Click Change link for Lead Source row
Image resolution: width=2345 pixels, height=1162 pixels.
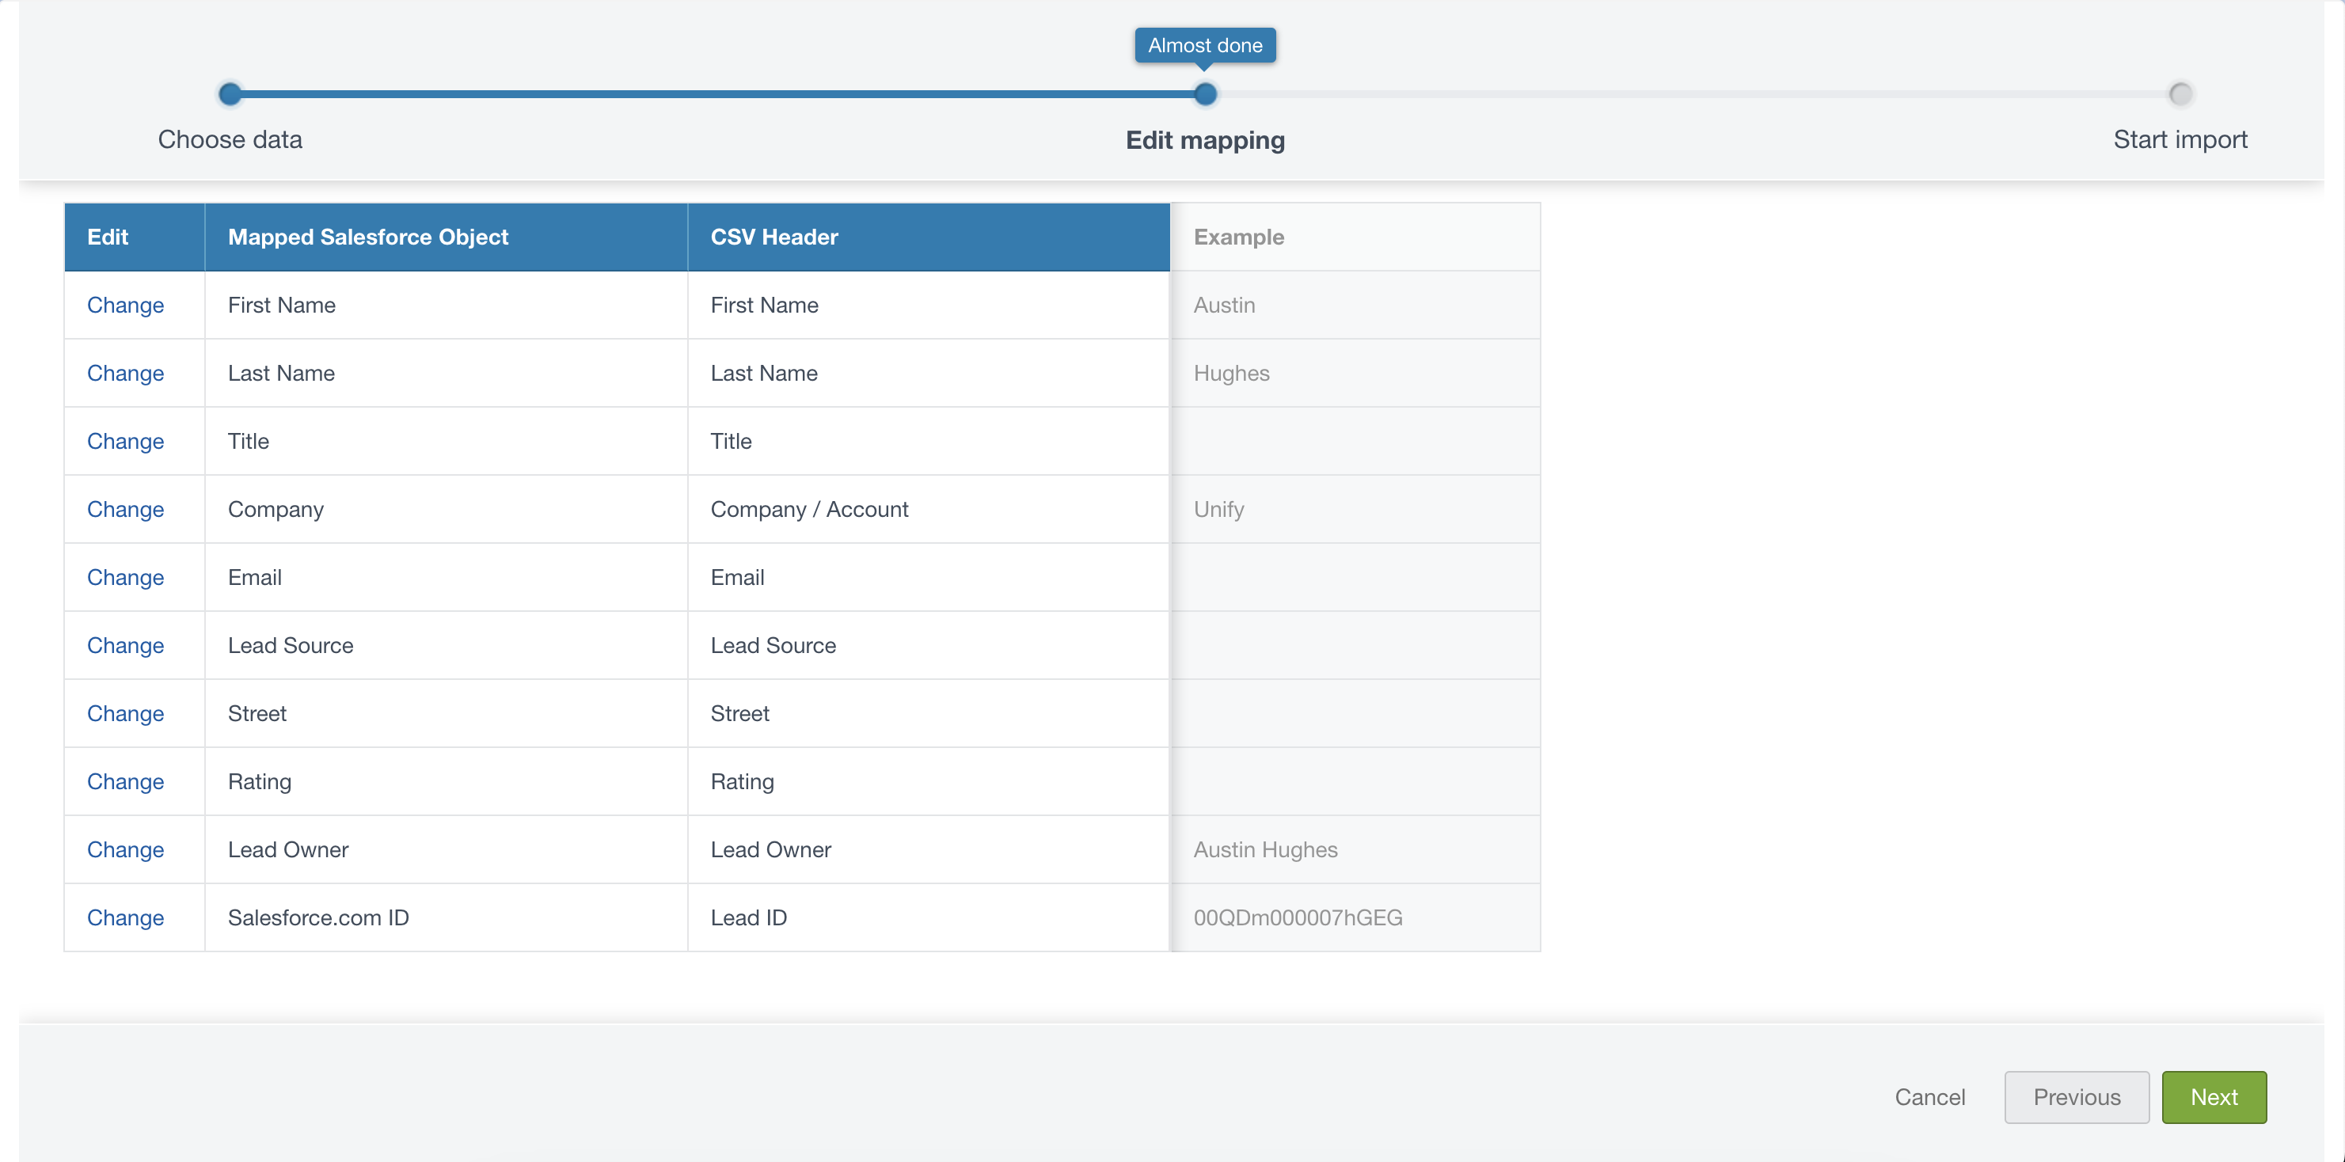click(x=125, y=645)
